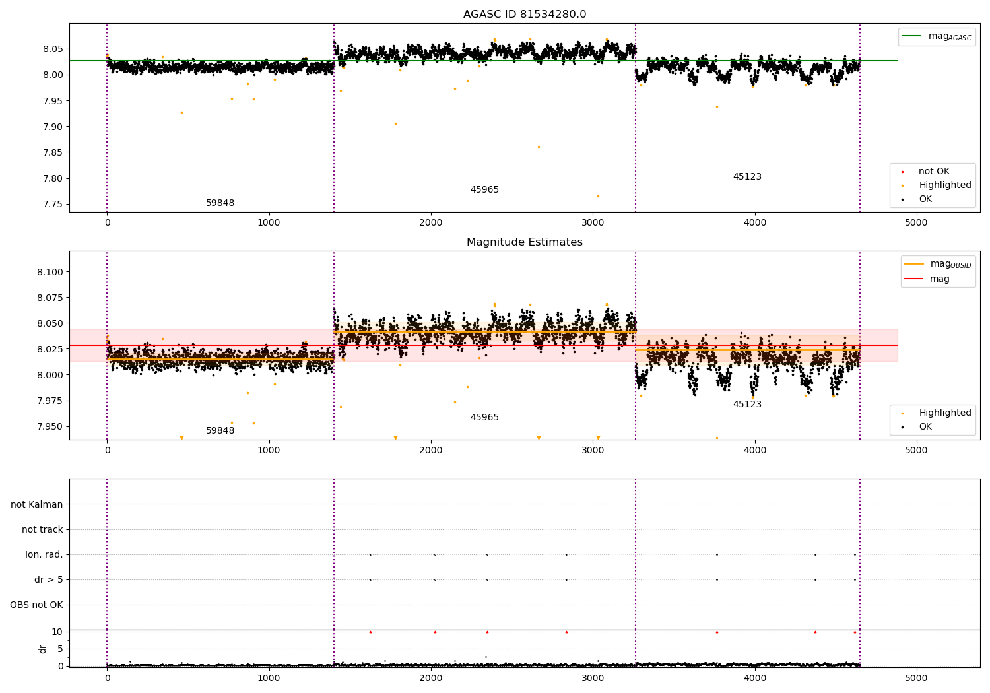The image size is (990, 693).
Task: Click the 'dr' y-axis label in bottom panel
Action: point(43,649)
